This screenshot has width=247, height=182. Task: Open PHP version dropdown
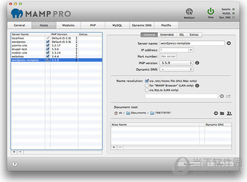pyautogui.click(x=176, y=63)
